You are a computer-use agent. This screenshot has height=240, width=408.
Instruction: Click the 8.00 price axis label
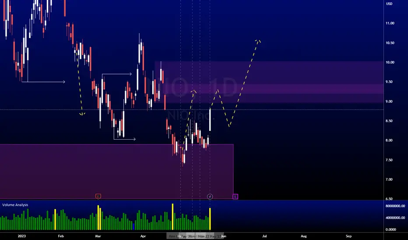click(389, 141)
